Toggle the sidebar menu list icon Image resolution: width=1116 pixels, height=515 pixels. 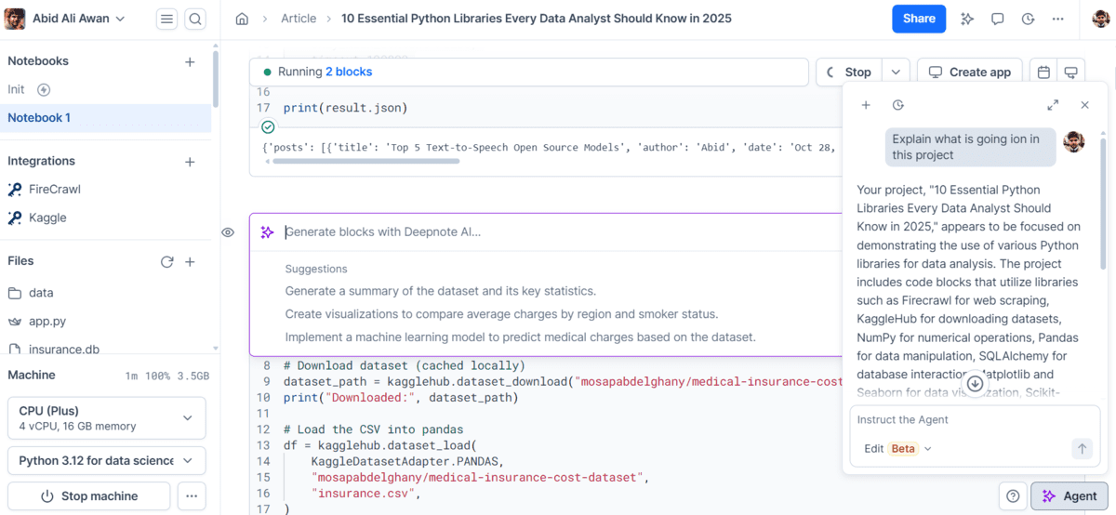[x=166, y=19]
